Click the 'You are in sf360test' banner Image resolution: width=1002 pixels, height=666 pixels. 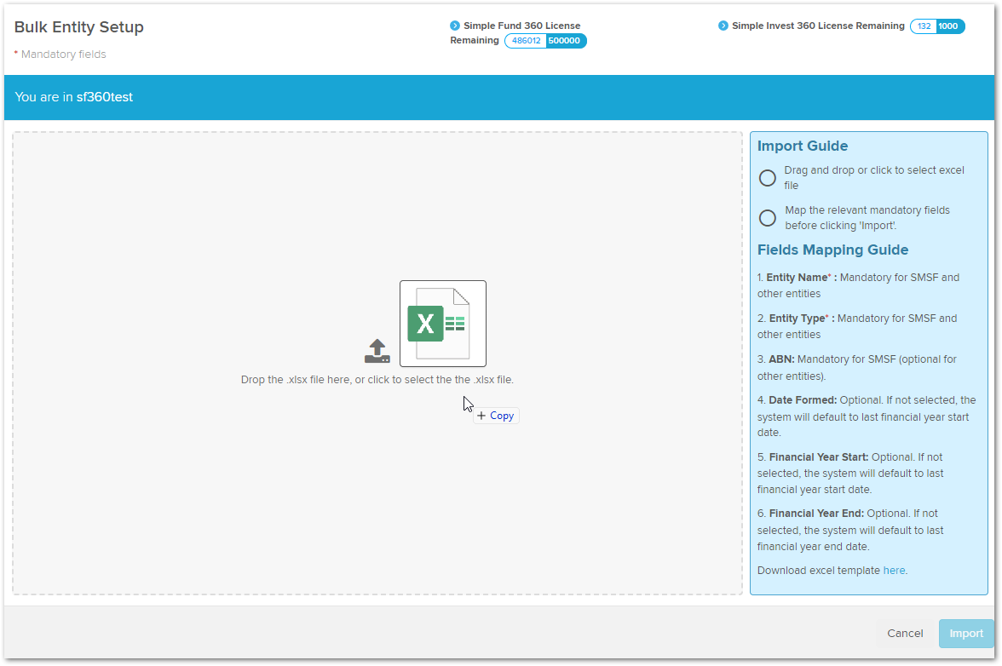click(74, 97)
